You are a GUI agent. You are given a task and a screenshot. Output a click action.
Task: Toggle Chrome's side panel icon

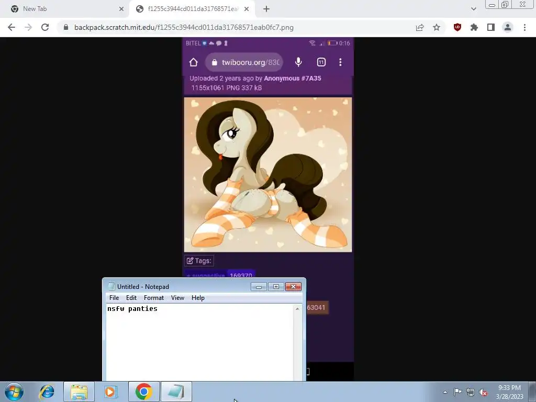pyautogui.click(x=491, y=27)
